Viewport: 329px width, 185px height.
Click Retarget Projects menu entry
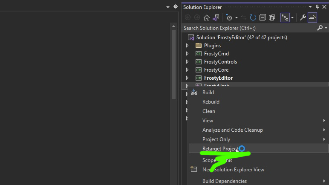[x=259, y=148]
